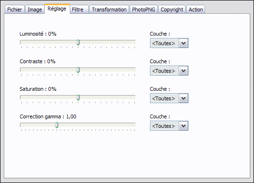Screen dimensions: 254x183
Task: Click right end of Luminosité slider track
Action: coord(135,42)
